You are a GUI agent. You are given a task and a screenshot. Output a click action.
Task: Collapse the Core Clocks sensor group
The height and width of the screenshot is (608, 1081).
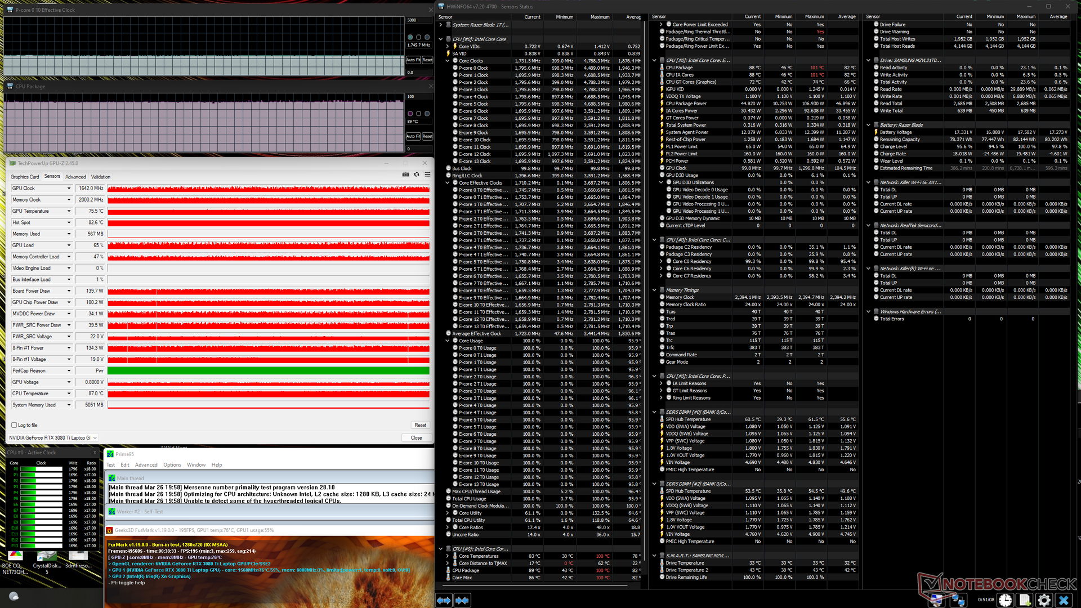pos(448,61)
